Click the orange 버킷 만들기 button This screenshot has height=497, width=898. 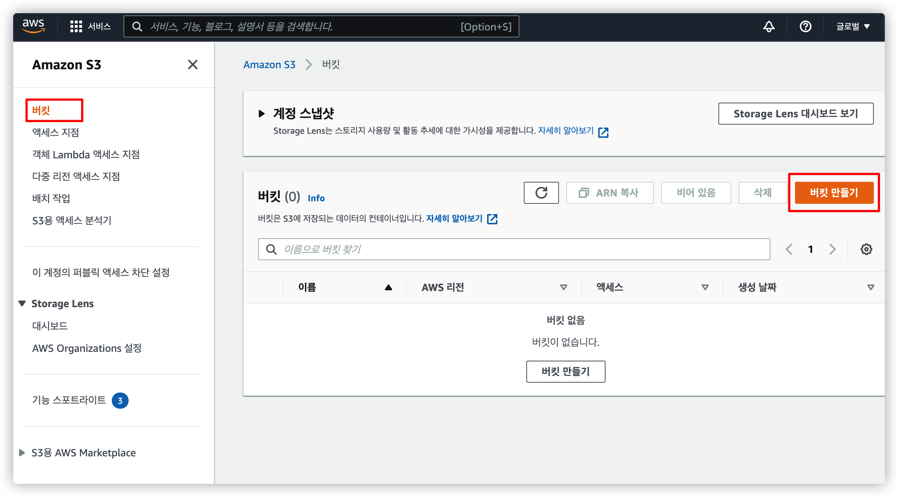click(x=834, y=193)
